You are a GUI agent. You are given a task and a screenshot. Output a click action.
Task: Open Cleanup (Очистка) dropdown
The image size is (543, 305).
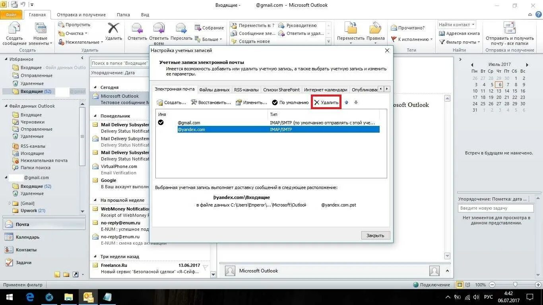coord(73,33)
